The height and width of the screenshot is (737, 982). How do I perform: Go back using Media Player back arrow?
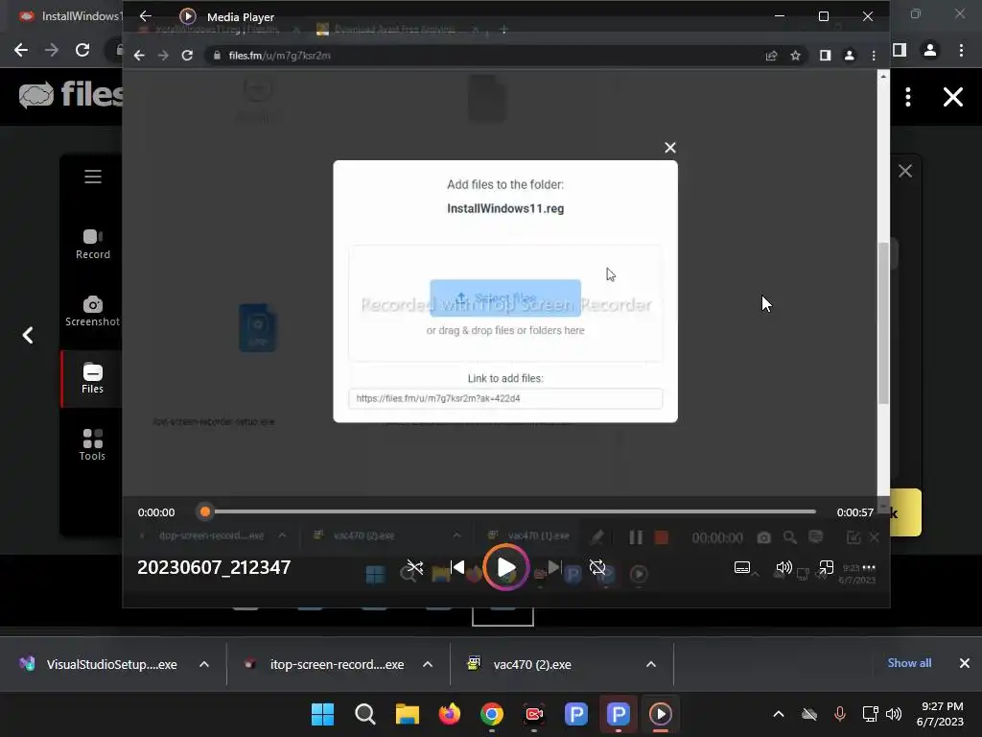click(x=146, y=16)
